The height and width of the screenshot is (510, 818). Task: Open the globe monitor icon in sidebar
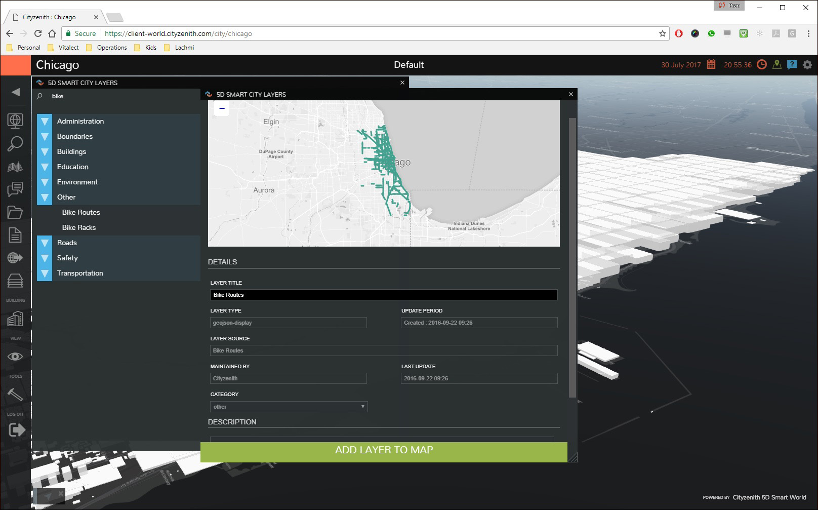[15, 121]
